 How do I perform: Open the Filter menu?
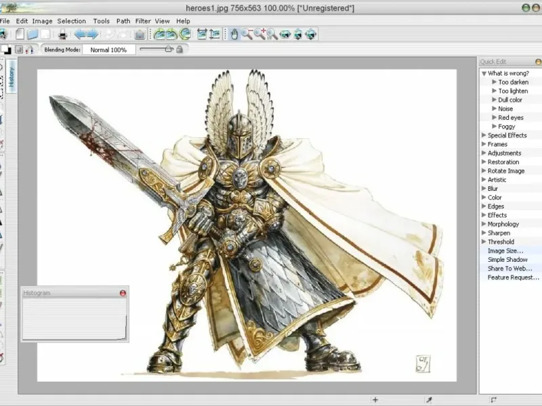(142, 21)
